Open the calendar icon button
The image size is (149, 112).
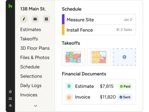point(46,19)
